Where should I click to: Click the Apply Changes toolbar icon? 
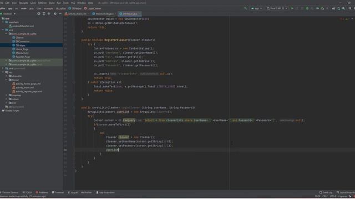point(297,8)
